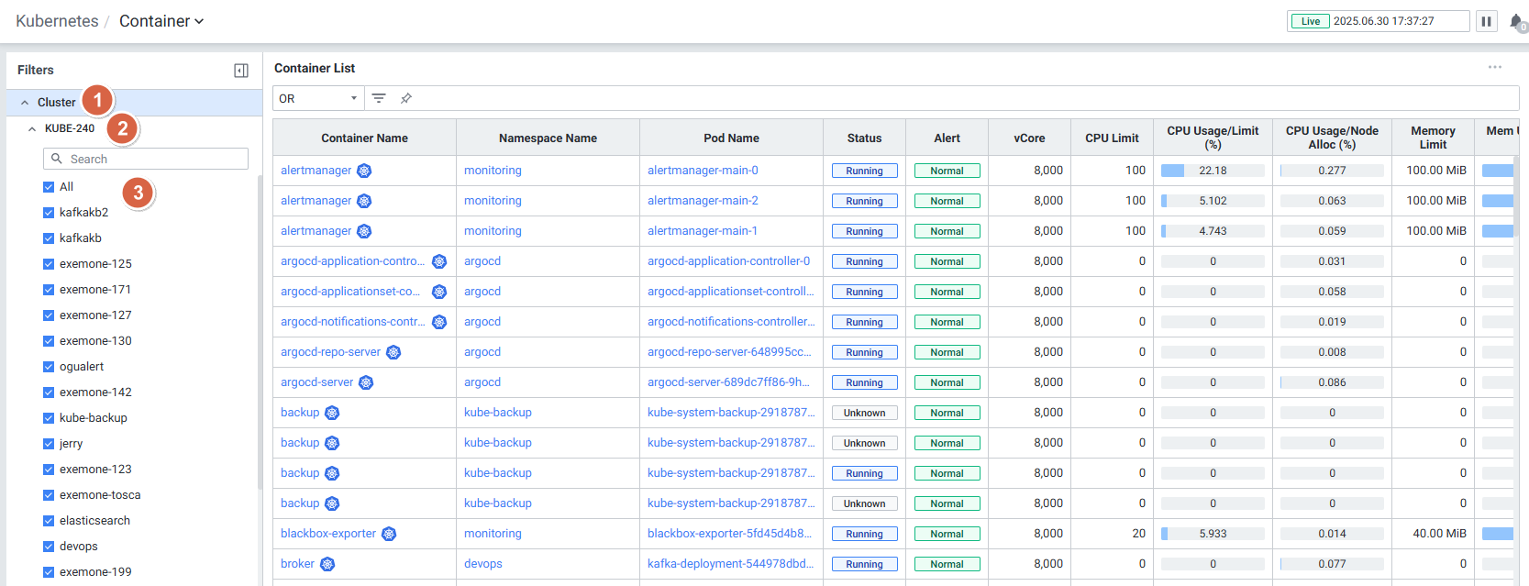
Task: Collapse the Cluster filter section
Action: (x=26, y=103)
